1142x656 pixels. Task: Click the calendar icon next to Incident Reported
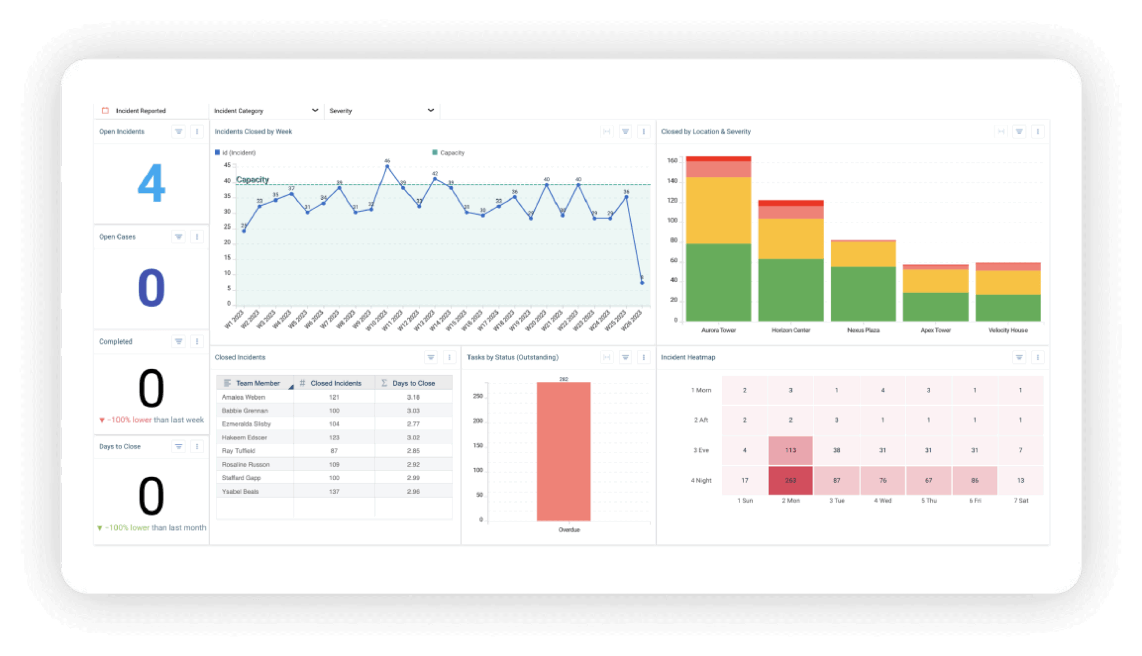point(104,110)
